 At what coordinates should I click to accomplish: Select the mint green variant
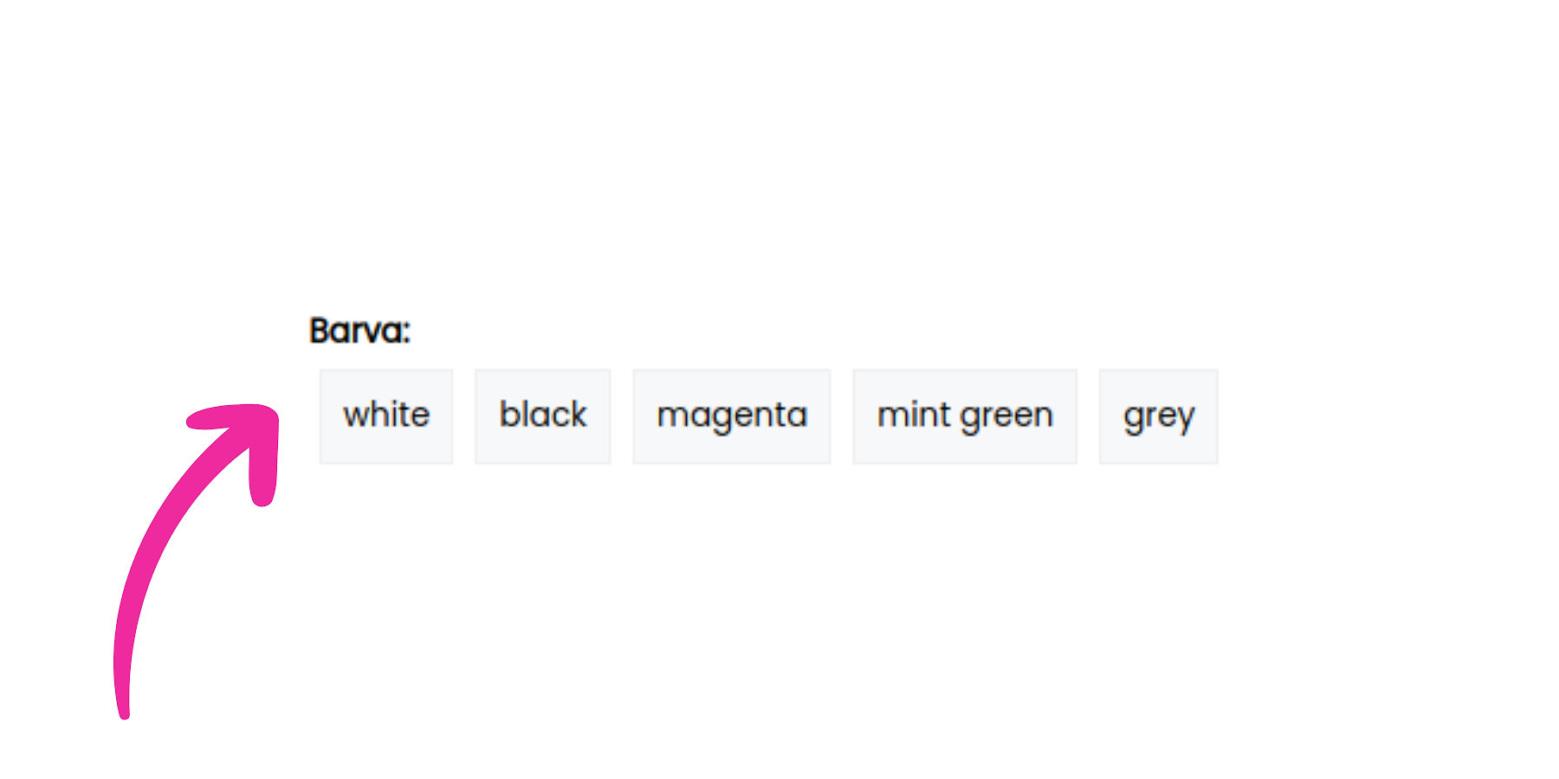965,416
